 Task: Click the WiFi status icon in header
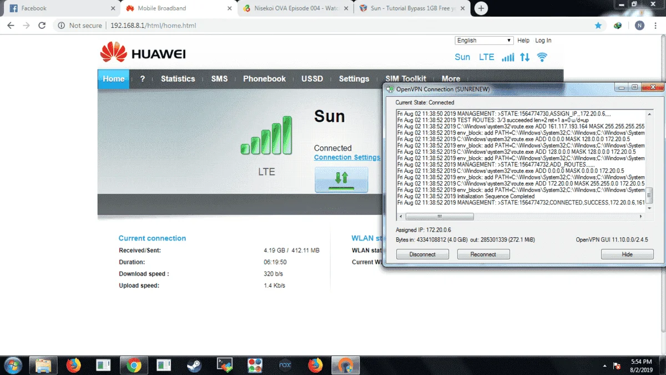[542, 57]
